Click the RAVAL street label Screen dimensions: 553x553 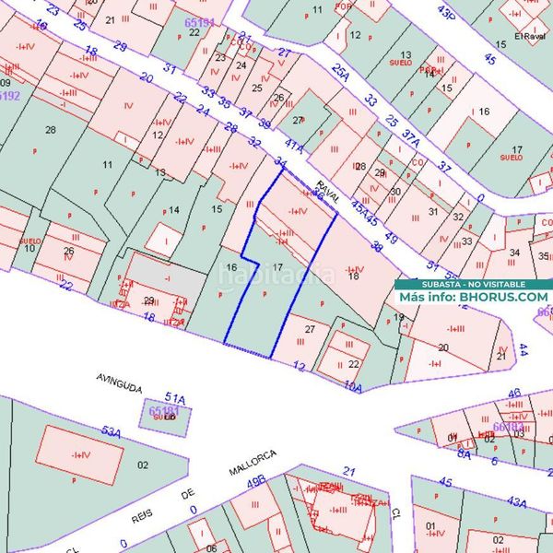tap(327, 193)
